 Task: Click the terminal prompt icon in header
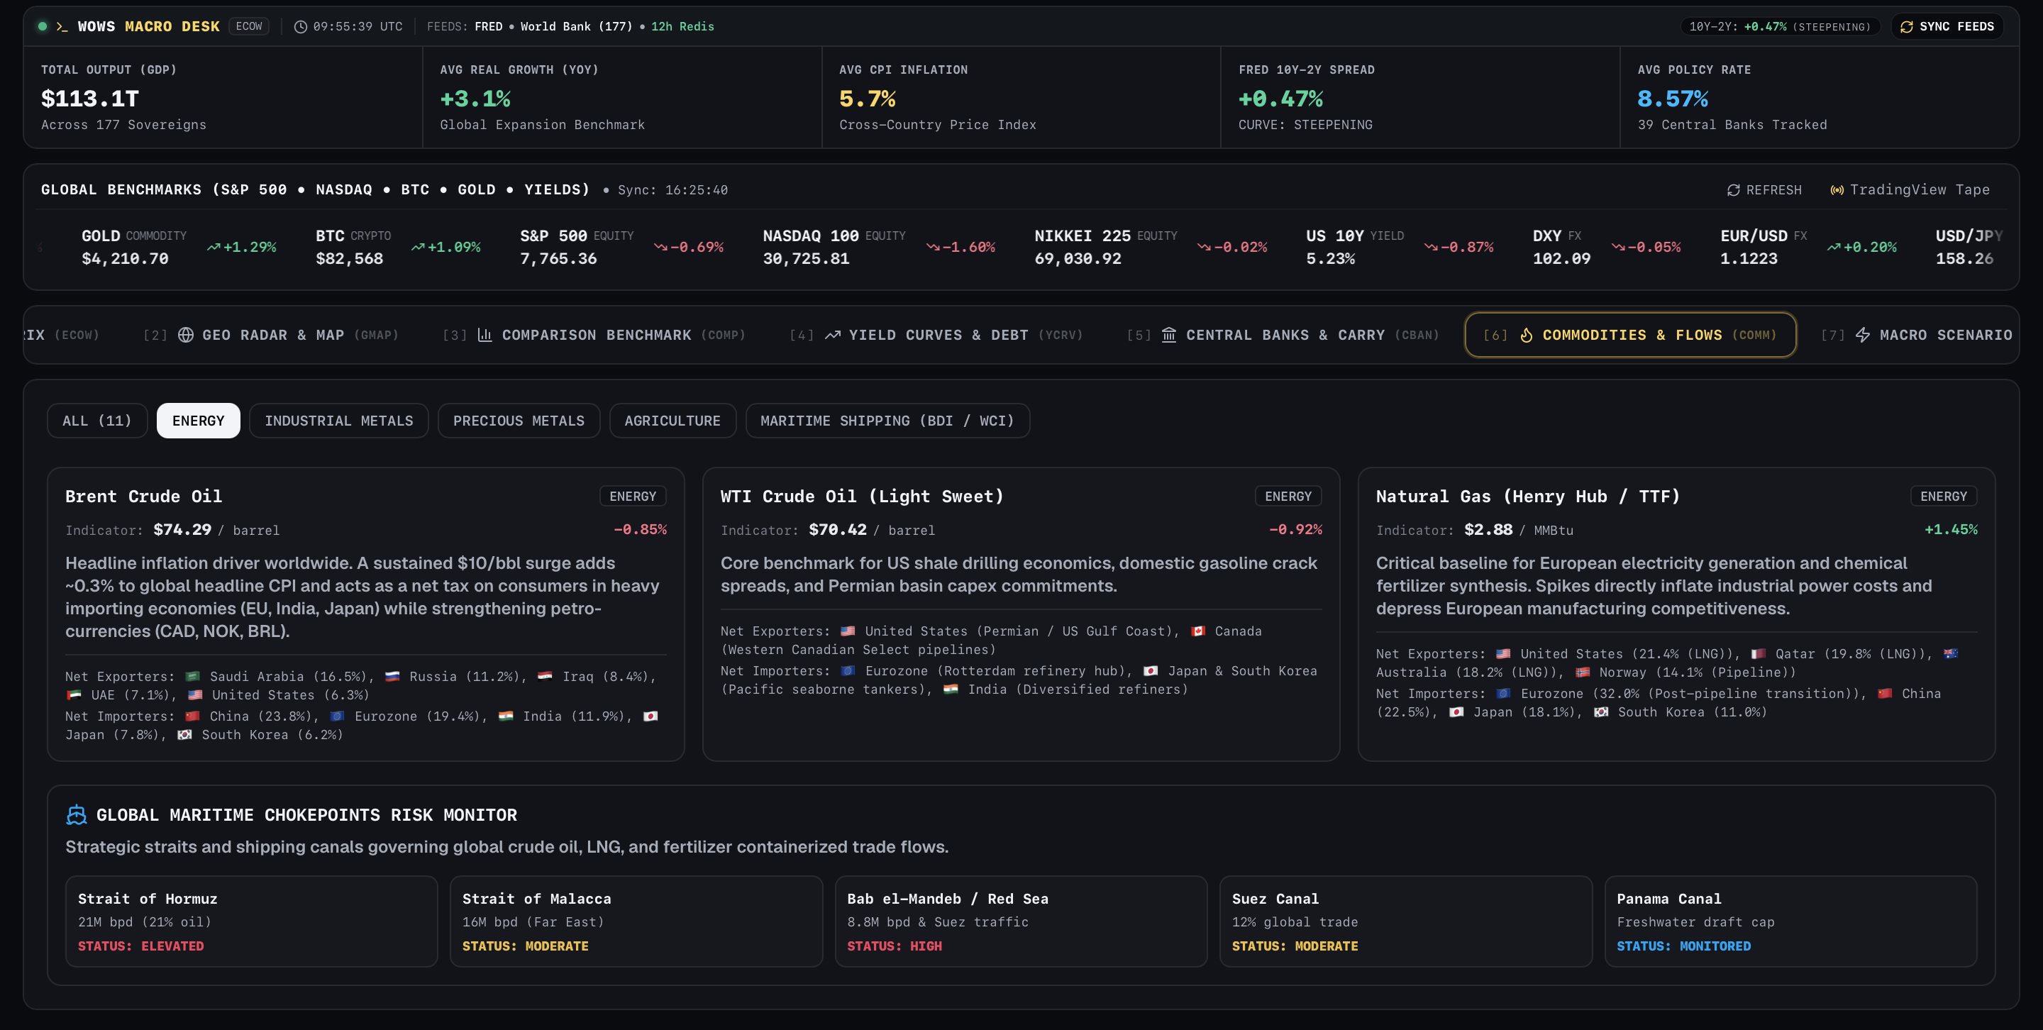point(62,27)
